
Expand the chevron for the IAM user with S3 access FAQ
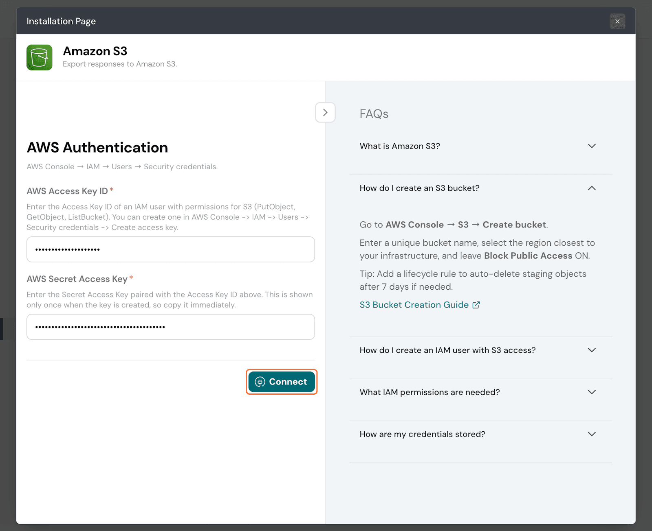click(x=592, y=350)
